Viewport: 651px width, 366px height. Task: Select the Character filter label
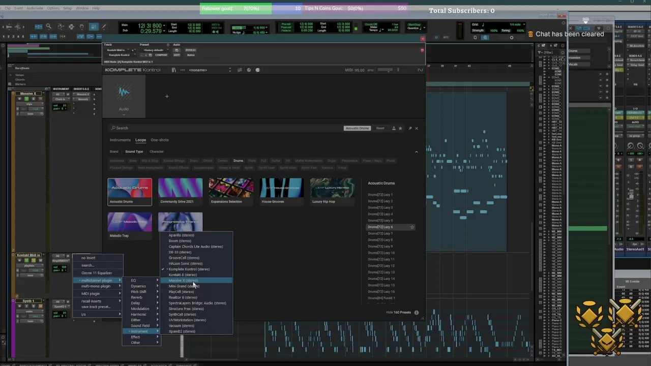click(156, 151)
